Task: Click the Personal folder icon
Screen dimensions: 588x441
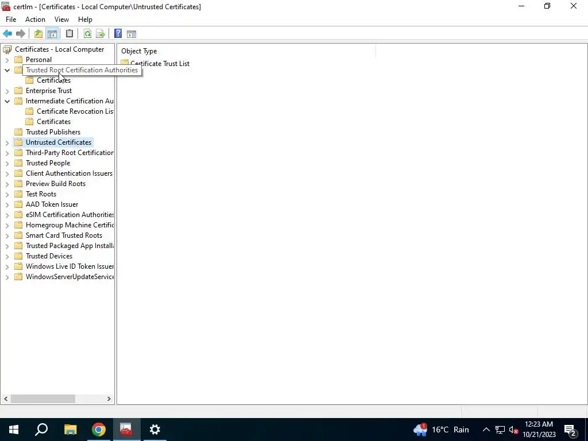Action: click(18, 60)
